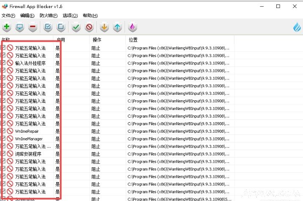
Task: Click the path ending in \S... in last row
Action: [179, 199]
